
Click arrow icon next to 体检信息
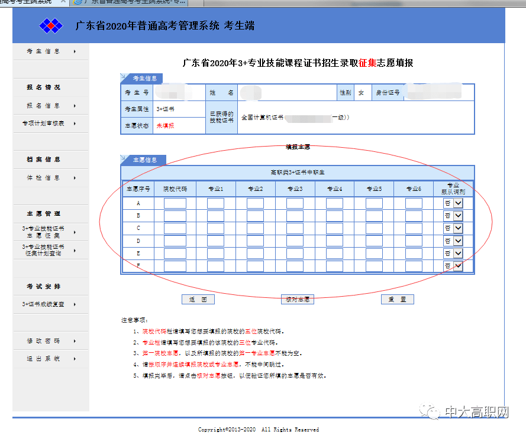pyautogui.click(x=75, y=178)
